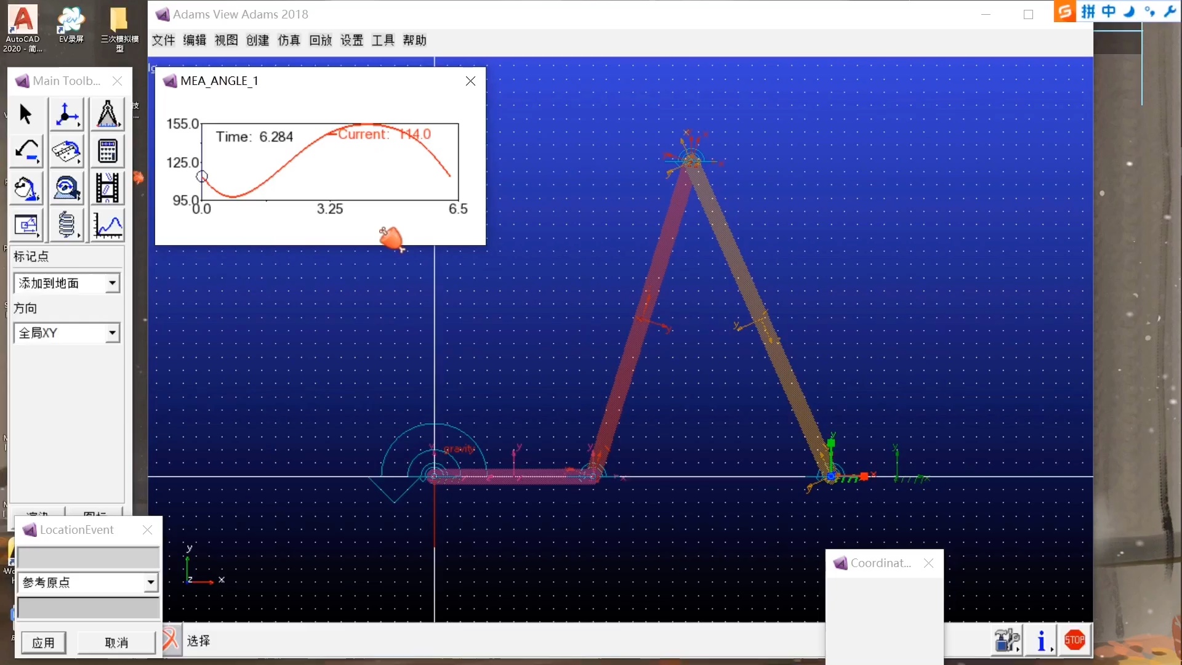The height and width of the screenshot is (665, 1182).
Task: Open the 文件 menu
Action: click(x=164, y=41)
